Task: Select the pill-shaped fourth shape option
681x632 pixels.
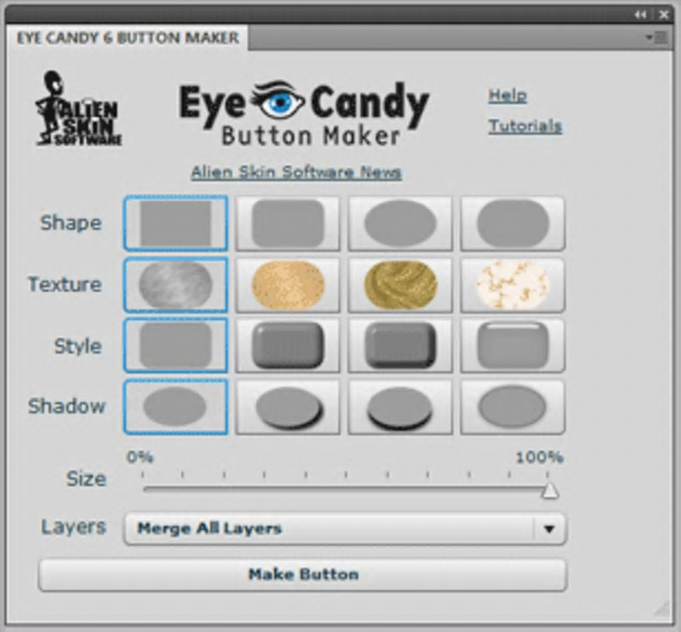Action: (513, 223)
